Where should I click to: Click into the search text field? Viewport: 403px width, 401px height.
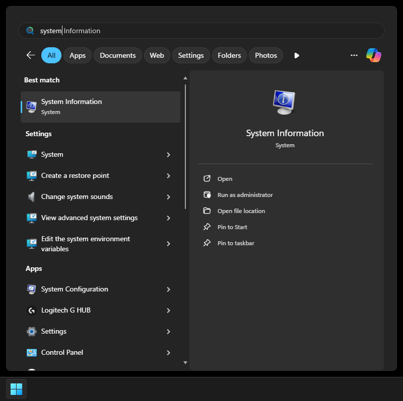[x=201, y=31]
